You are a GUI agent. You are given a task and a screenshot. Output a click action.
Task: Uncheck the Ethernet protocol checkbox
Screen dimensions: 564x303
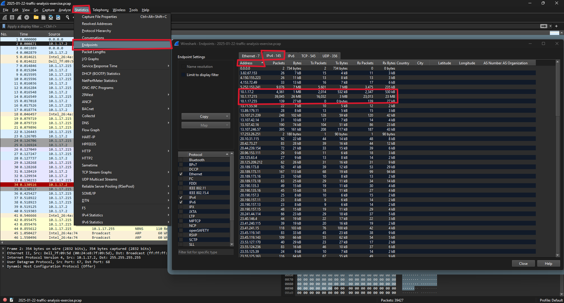[181, 174]
